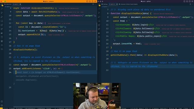Collapse the for loop at line 12

click(x=12, y=23)
